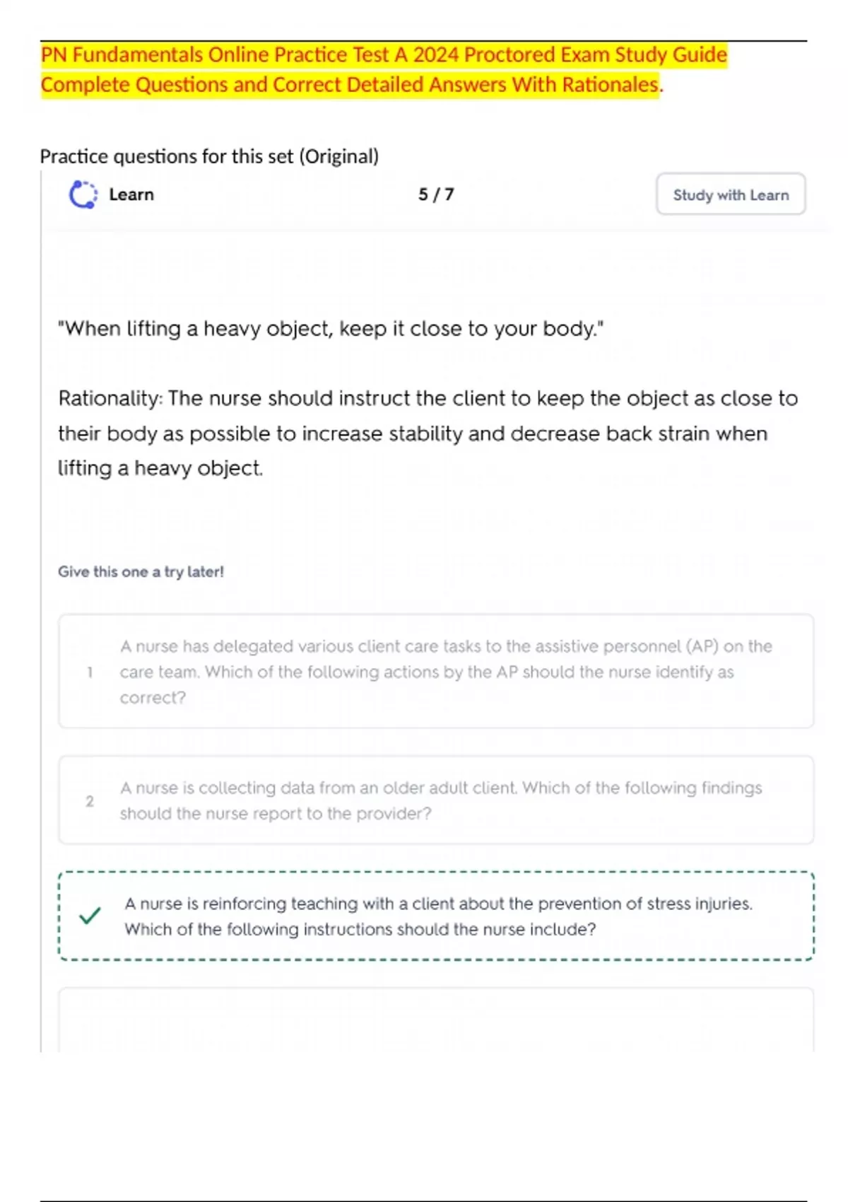The width and height of the screenshot is (848, 1202).
Task: Click the highlighted "Complete Questions" subtitle line
Action: 351,85
